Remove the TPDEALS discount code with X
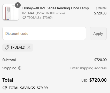The height and width of the screenshot is (93, 110). point(29,47)
